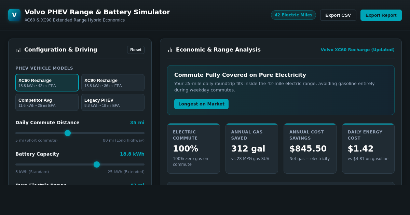
Task: Choose the Competitor Avg model option
Action: [x=47, y=102]
